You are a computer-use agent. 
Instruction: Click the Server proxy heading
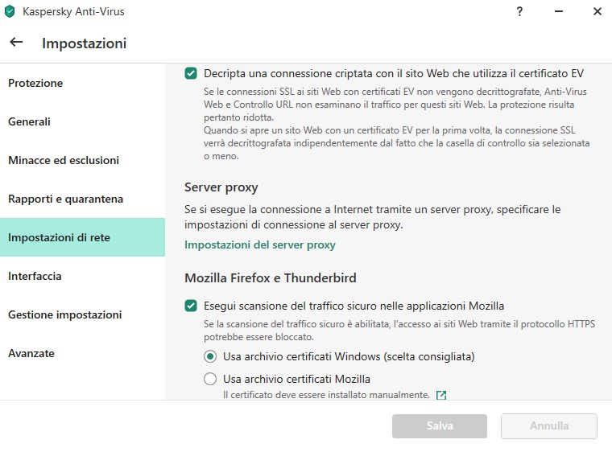point(221,187)
